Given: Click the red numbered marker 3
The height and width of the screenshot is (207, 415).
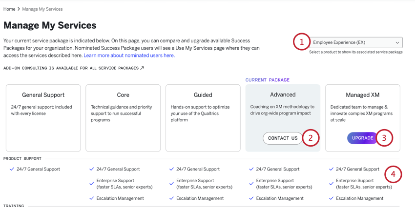Looking at the screenshot, I should (384, 138).
